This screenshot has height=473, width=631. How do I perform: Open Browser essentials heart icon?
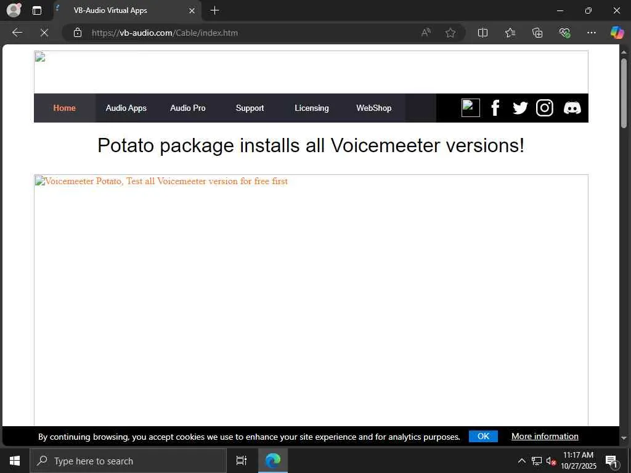pos(564,33)
